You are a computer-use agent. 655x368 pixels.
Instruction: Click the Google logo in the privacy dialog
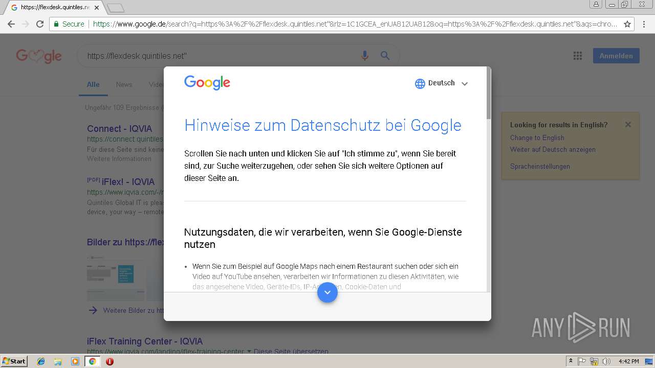(207, 83)
